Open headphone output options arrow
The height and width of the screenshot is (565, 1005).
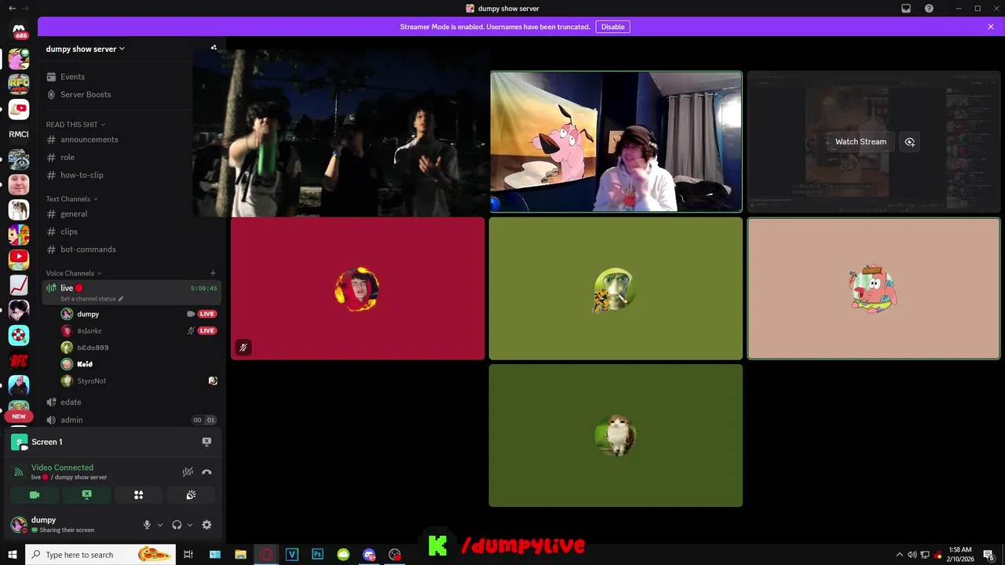click(190, 525)
